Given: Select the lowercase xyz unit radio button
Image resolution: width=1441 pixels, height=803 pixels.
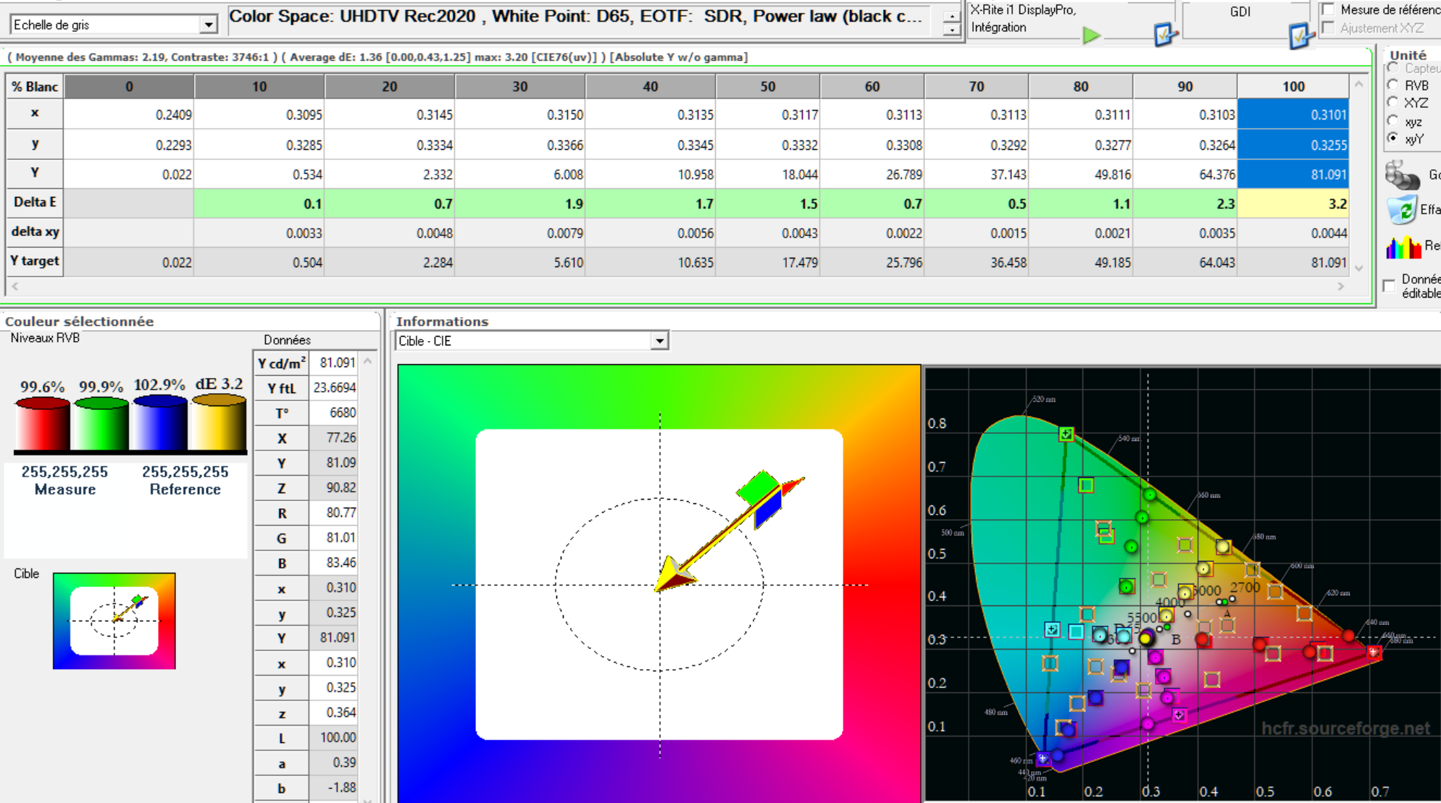Looking at the screenshot, I should click(x=1392, y=120).
